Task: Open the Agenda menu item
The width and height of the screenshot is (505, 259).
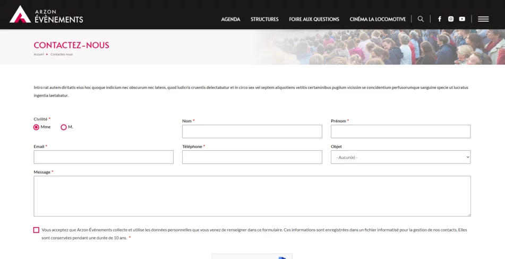Action: coord(230,19)
